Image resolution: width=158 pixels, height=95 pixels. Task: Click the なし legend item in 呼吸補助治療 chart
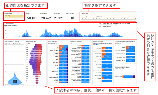click(120, 43)
